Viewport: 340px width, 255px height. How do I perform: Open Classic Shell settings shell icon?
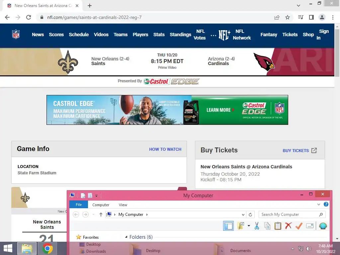click(x=323, y=226)
